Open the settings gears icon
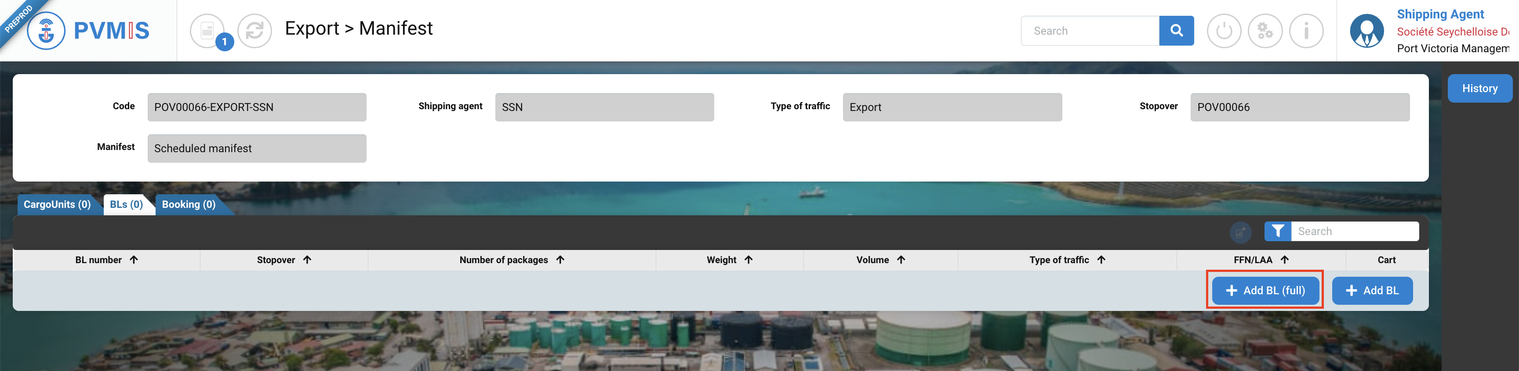Screen dimensions: 1519x371 point(1265,31)
